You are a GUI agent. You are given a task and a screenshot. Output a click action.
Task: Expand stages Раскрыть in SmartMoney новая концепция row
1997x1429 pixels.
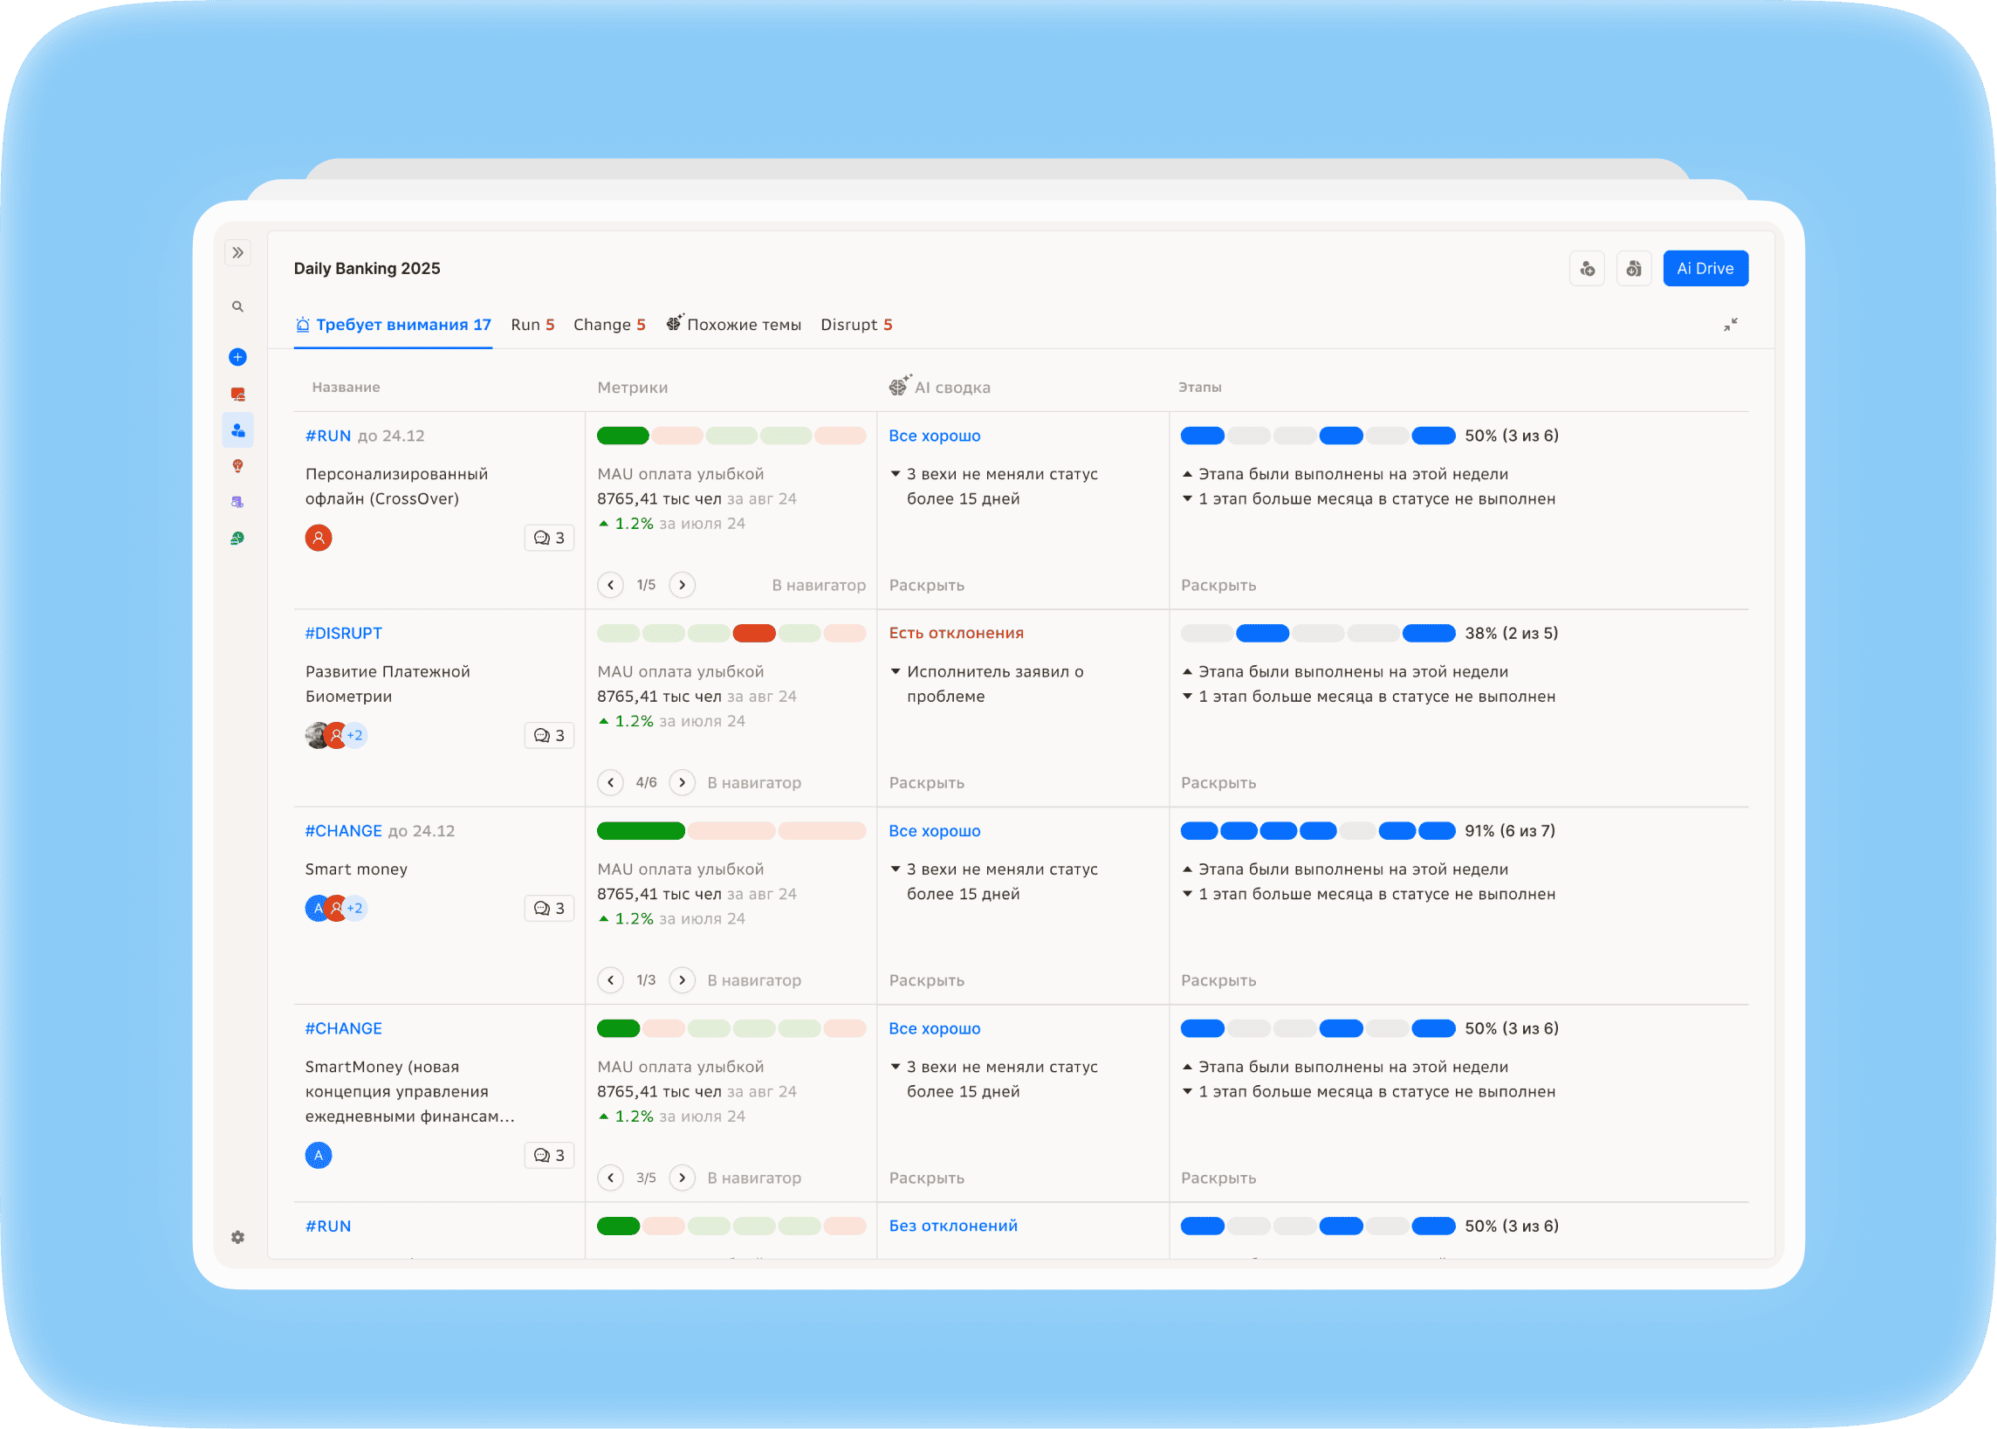tap(1219, 1178)
